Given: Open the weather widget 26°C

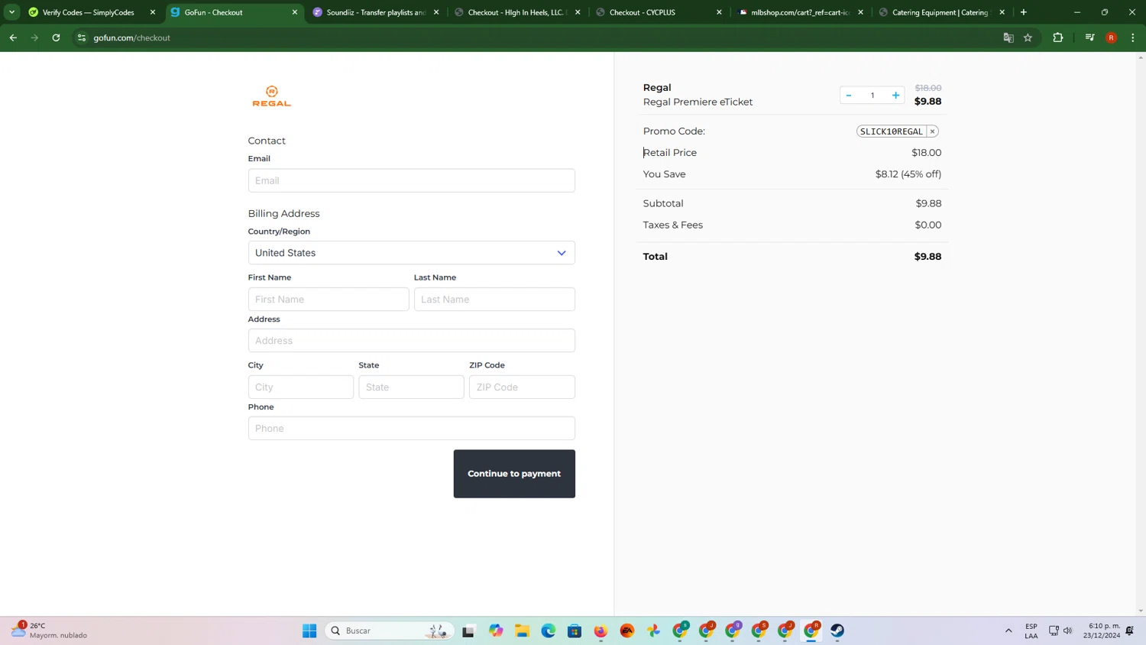Looking at the screenshot, I should click(x=49, y=630).
